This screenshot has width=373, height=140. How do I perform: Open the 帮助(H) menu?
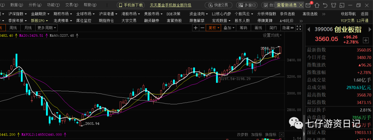coord(90,5)
